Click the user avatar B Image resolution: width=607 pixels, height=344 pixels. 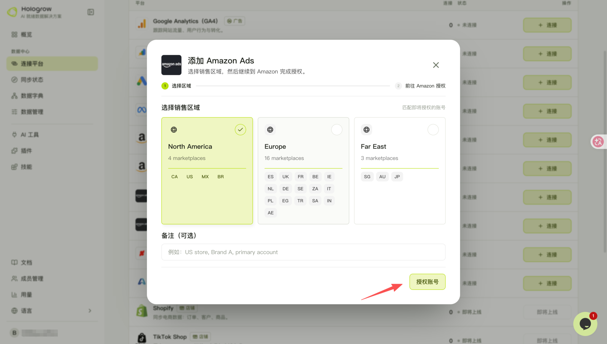14,333
